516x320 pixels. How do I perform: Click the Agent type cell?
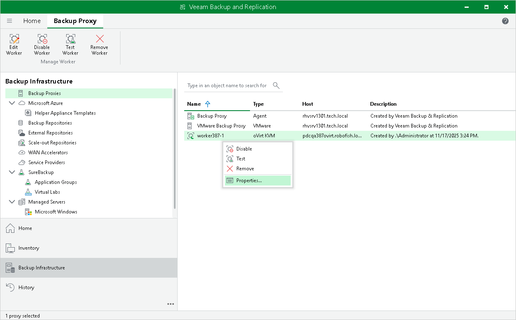pos(260,116)
